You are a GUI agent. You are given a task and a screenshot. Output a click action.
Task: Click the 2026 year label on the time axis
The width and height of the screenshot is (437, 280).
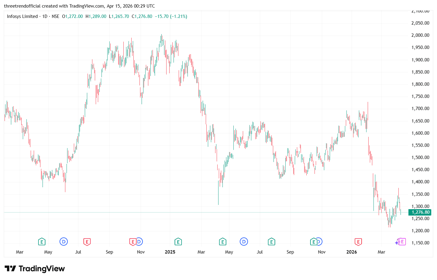pos(352,252)
